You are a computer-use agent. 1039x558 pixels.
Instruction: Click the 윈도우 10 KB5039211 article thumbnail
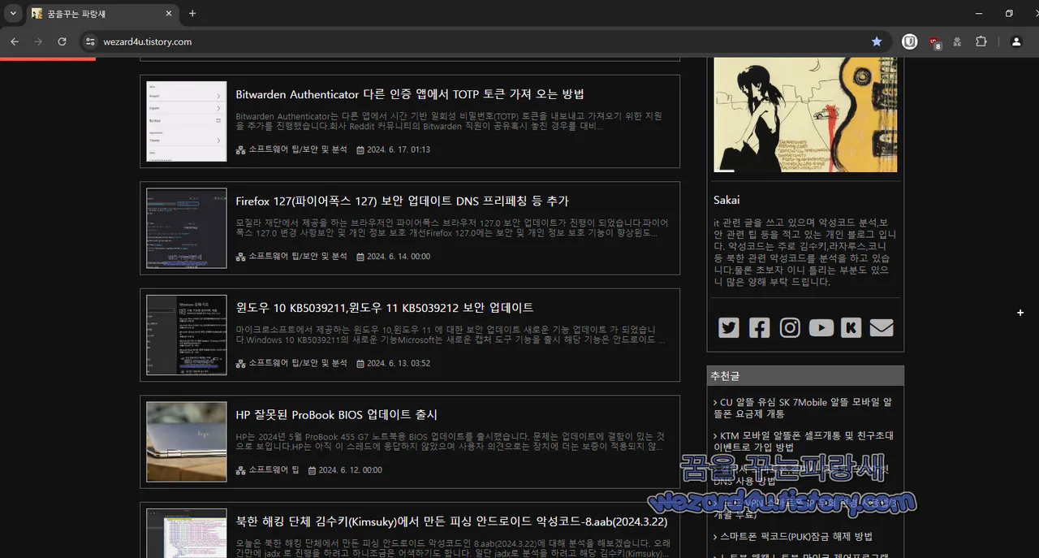click(x=187, y=335)
